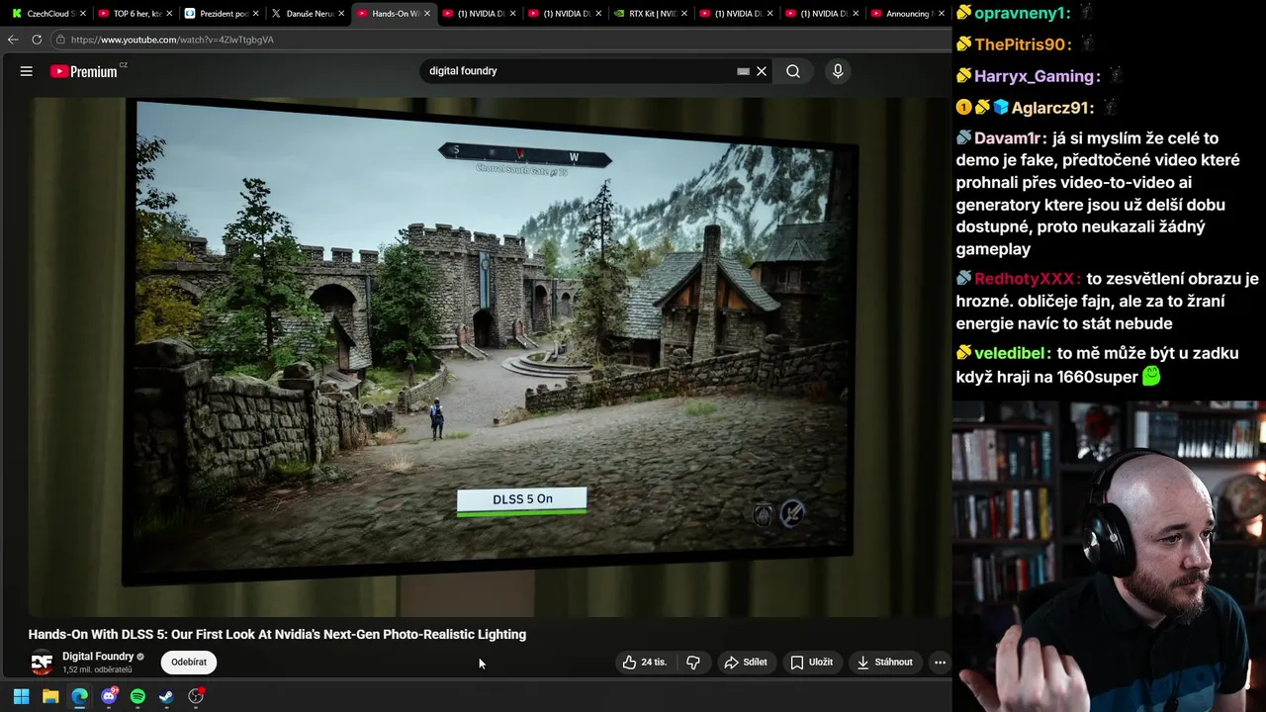Viewport: 1266px width, 712px height.
Task: Click chat username Davam1r
Action: pyautogui.click(x=1007, y=138)
